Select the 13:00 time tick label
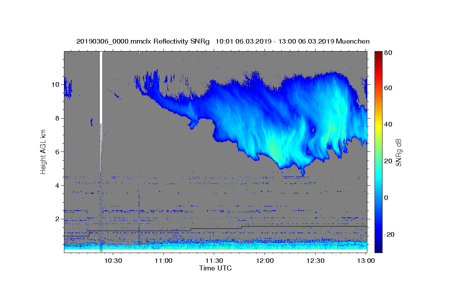The width and height of the screenshot is (454, 303). coord(366,261)
